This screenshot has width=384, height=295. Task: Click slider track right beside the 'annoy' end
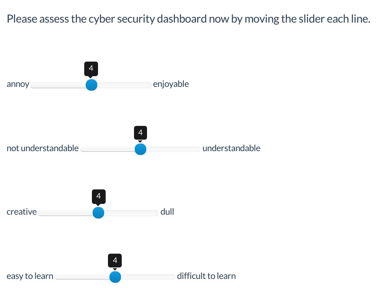(34, 85)
